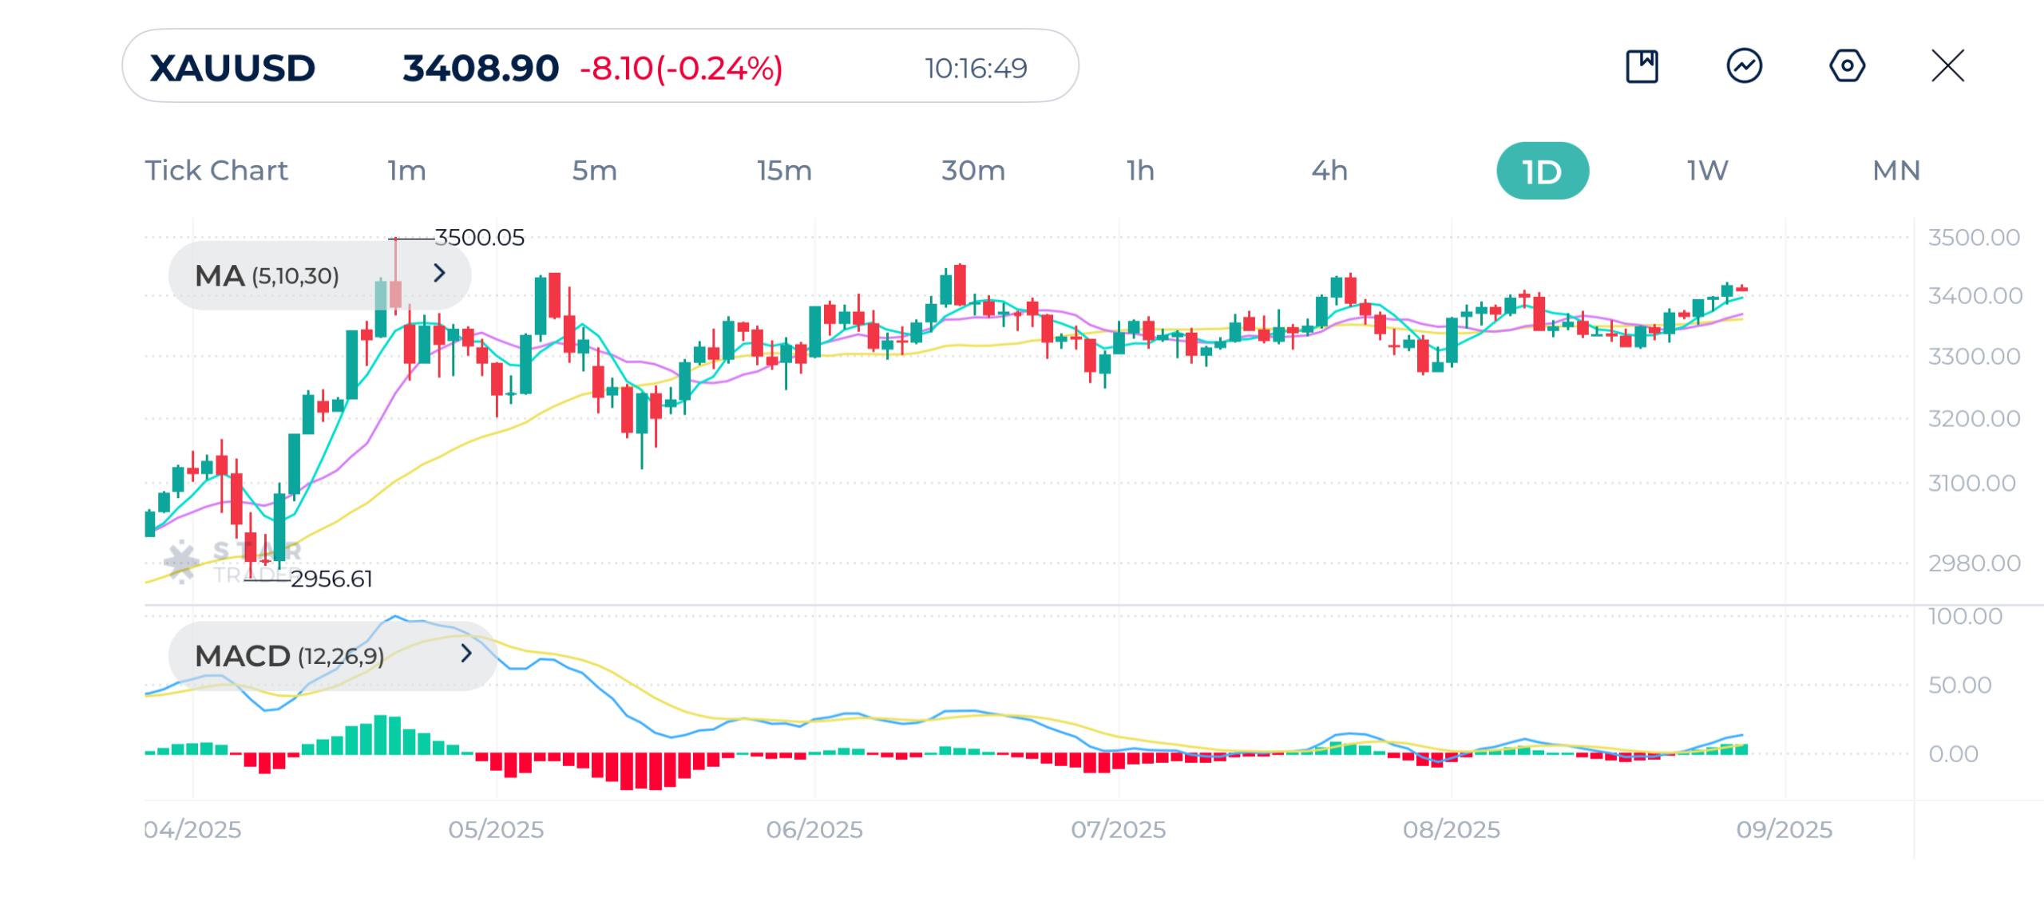This screenshot has height=897, width=2044.
Task: Select the 4h timeframe
Action: point(1329,171)
